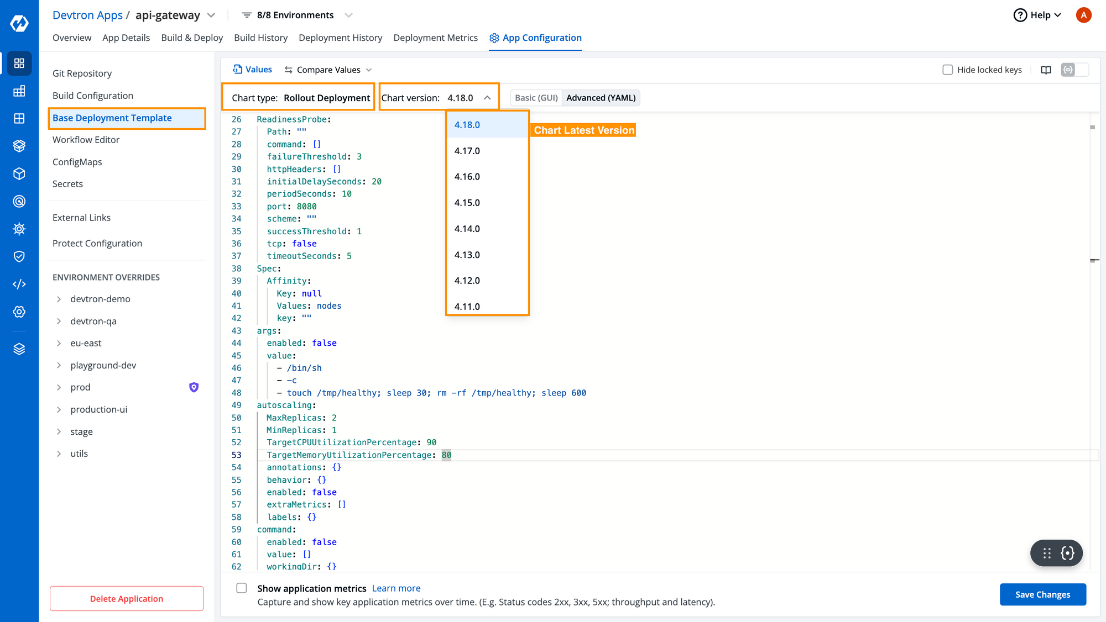This screenshot has width=1106, height=622.
Task: Click the ConfigMaps sidebar icon
Action: 77,161
